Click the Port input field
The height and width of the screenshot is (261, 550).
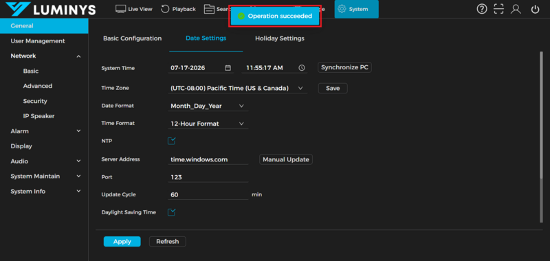coord(208,177)
